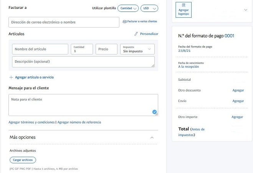This screenshot has height=173, width=253.
Task: Click the Cargar archivos button
Action: (x=23, y=160)
